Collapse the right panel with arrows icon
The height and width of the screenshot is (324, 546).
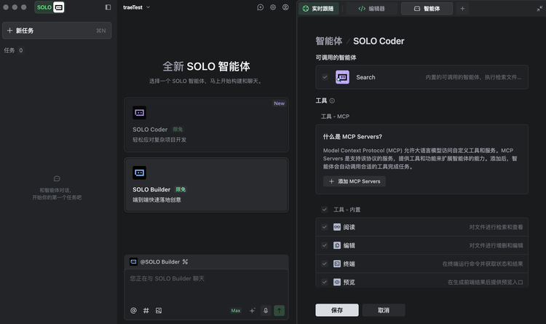pyautogui.click(x=539, y=8)
